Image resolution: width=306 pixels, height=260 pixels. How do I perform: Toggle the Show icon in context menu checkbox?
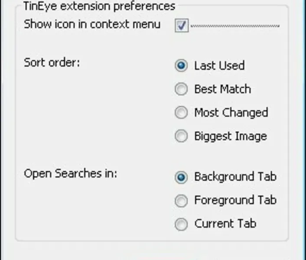pos(182,26)
